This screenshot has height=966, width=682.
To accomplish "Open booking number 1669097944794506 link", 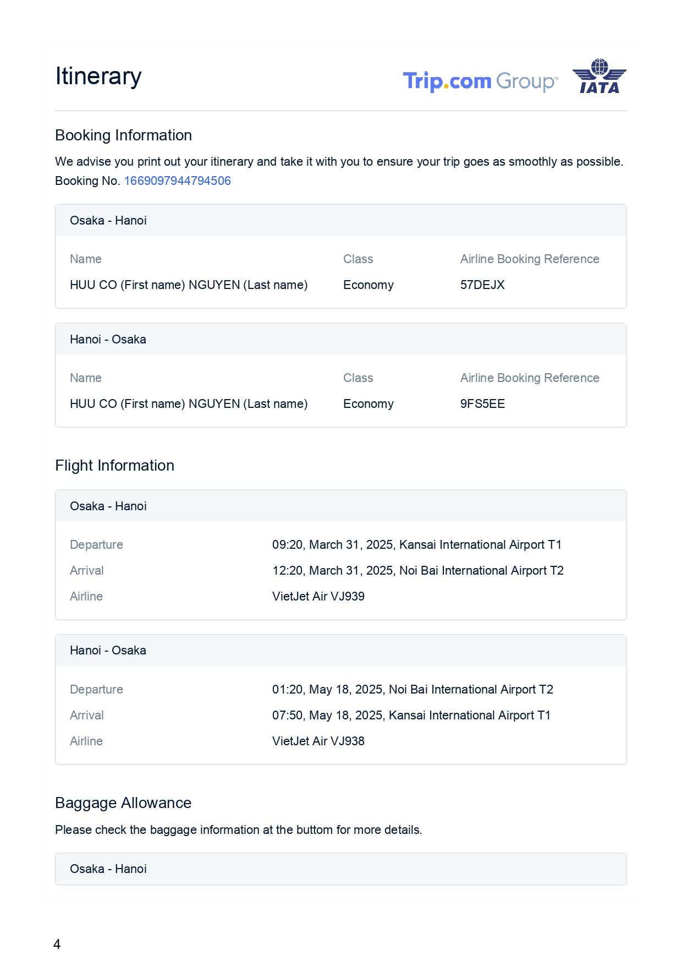I will point(177,181).
